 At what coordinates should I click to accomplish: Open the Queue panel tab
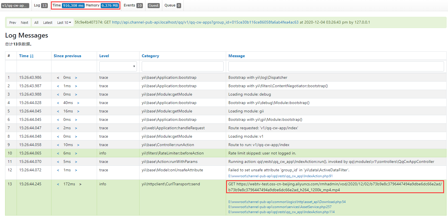[x=172, y=5]
